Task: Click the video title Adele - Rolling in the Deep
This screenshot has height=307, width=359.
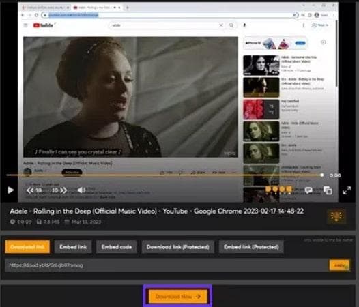Action: point(156,211)
